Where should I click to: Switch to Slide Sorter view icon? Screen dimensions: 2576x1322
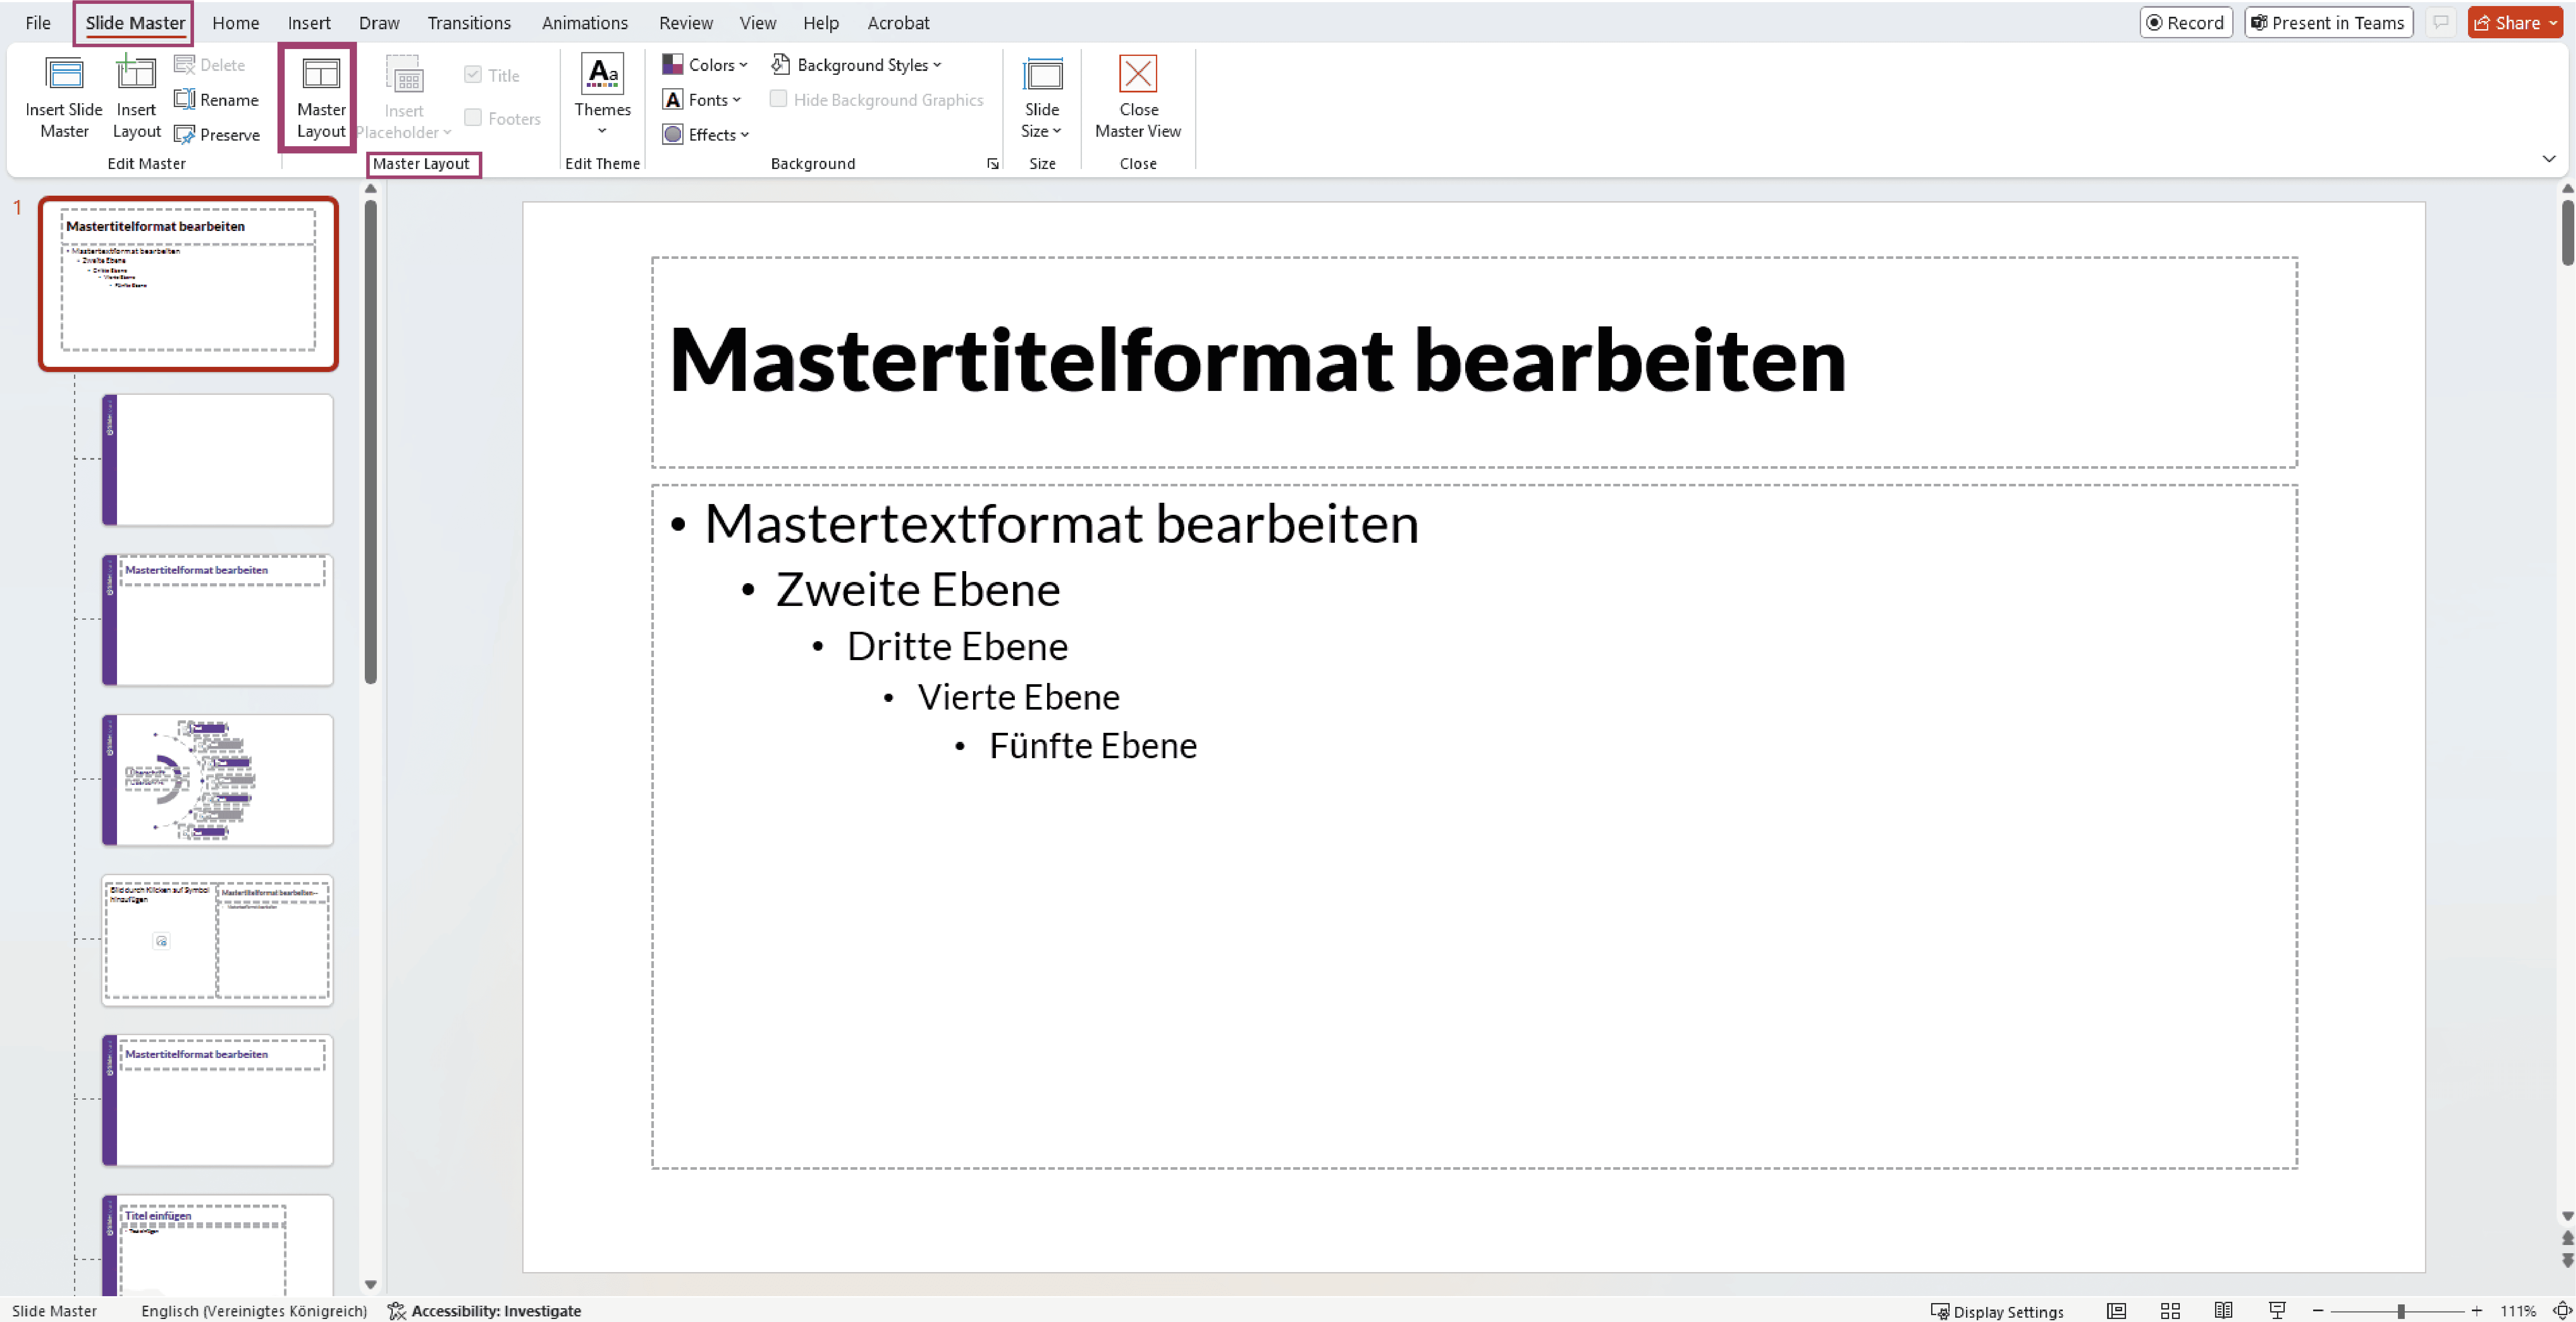[2170, 1311]
